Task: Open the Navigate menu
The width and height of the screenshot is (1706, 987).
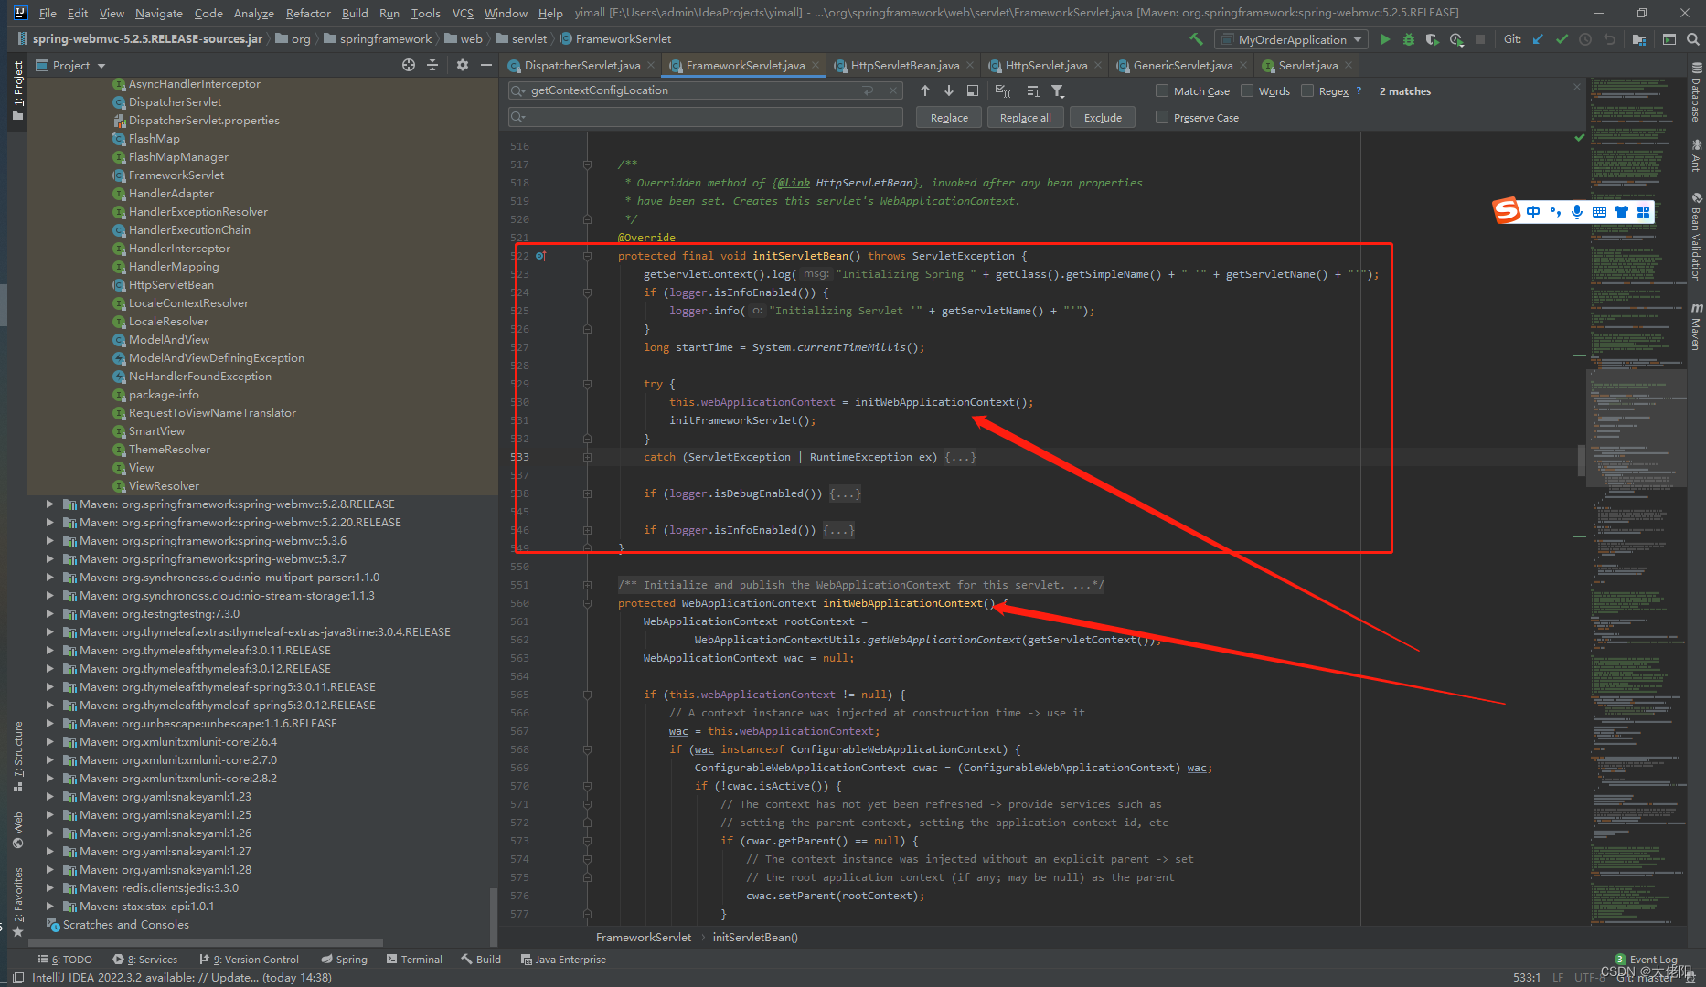Action: coord(159,13)
